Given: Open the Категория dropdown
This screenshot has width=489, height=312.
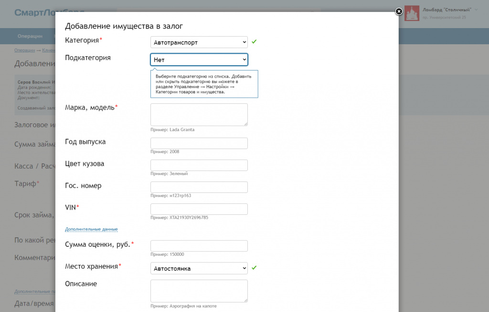Looking at the screenshot, I should point(199,42).
